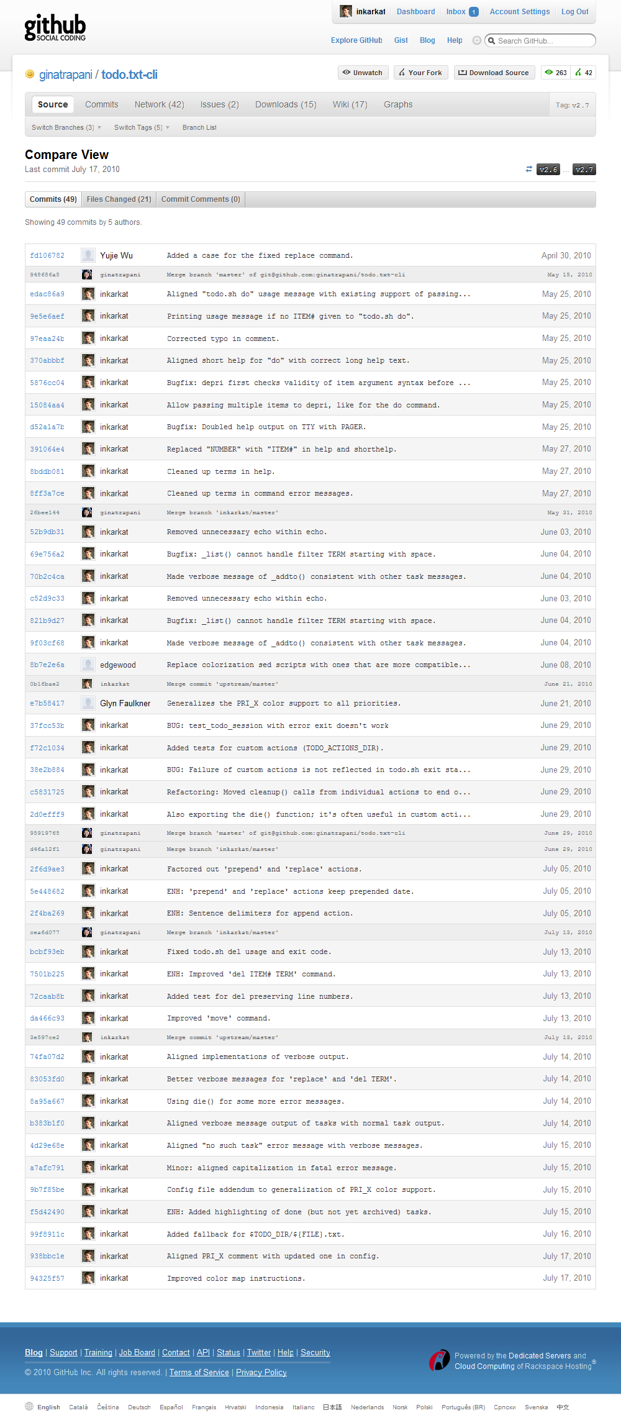Open the v2.7 tag selector badge
This screenshot has height=1418, width=621.
coord(584,170)
